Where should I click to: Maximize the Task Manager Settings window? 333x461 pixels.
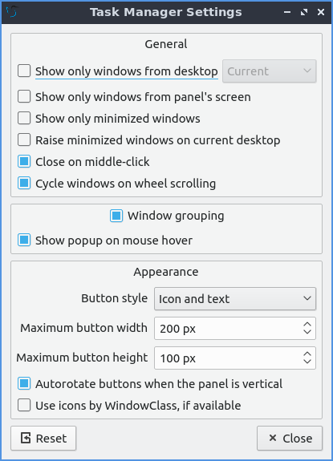[x=304, y=12]
